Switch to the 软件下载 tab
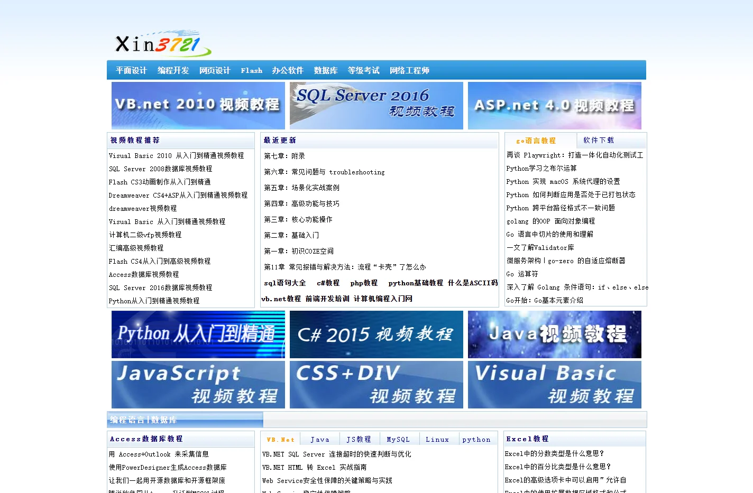Image resolution: width=753 pixels, height=493 pixels. pyautogui.click(x=599, y=140)
